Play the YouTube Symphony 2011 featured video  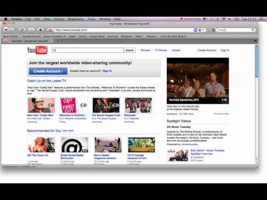(x=197, y=81)
